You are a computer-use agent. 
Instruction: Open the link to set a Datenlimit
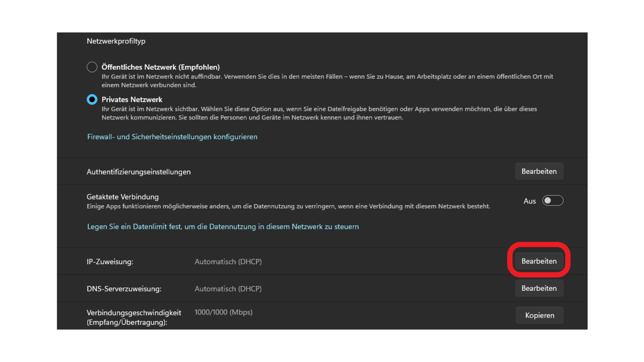point(223,226)
